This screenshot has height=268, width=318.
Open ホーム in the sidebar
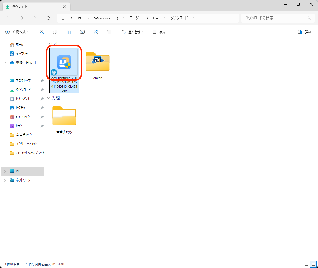[x=20, y=45]
